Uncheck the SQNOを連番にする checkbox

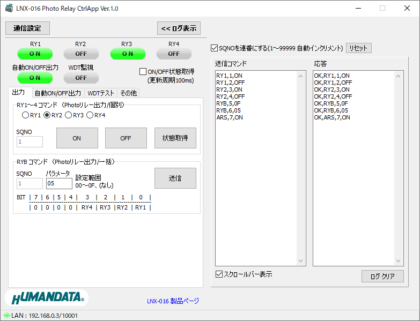point(215,48)
